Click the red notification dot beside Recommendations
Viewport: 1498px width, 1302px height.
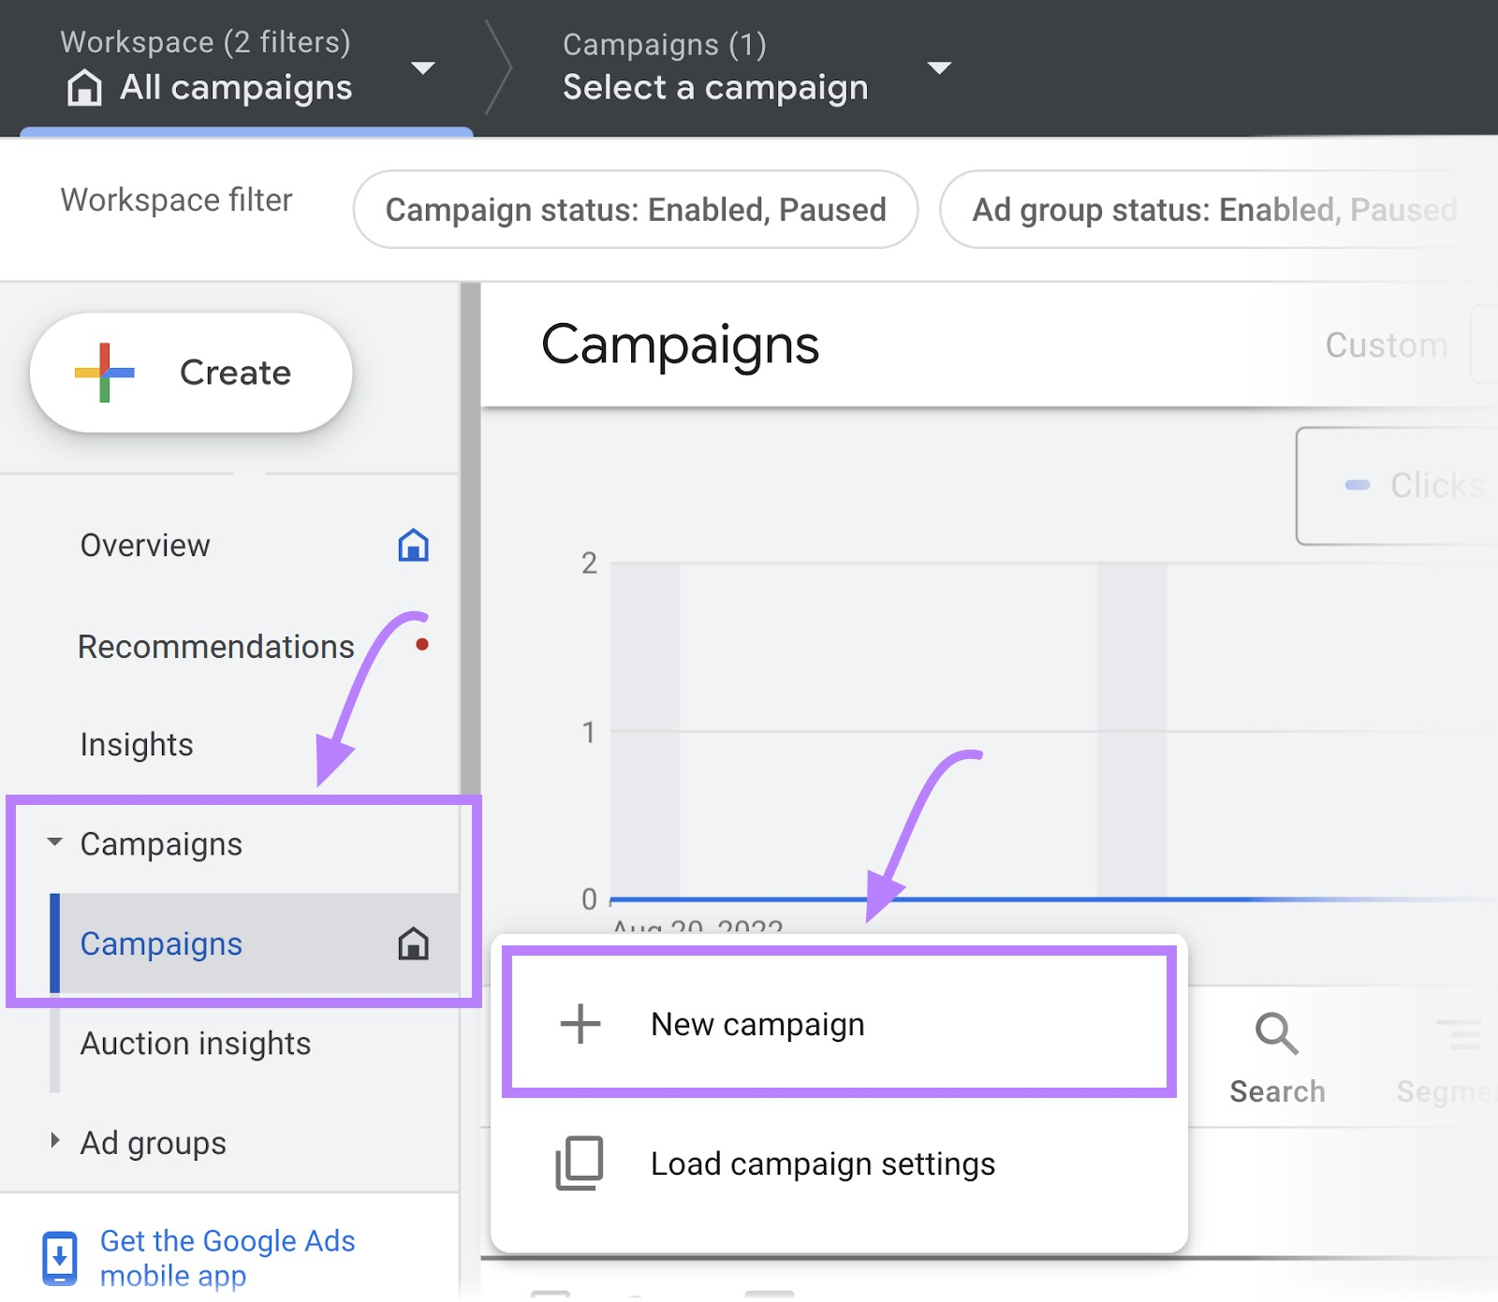pyautogui.click(x=423, y=643)
